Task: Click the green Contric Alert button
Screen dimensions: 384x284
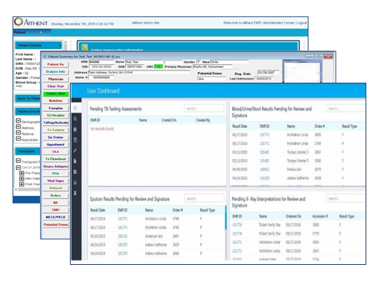Action: coord(55,93)
